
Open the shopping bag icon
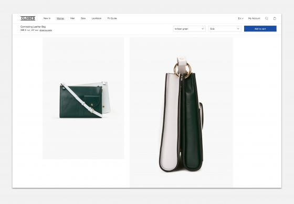[275, 18]
